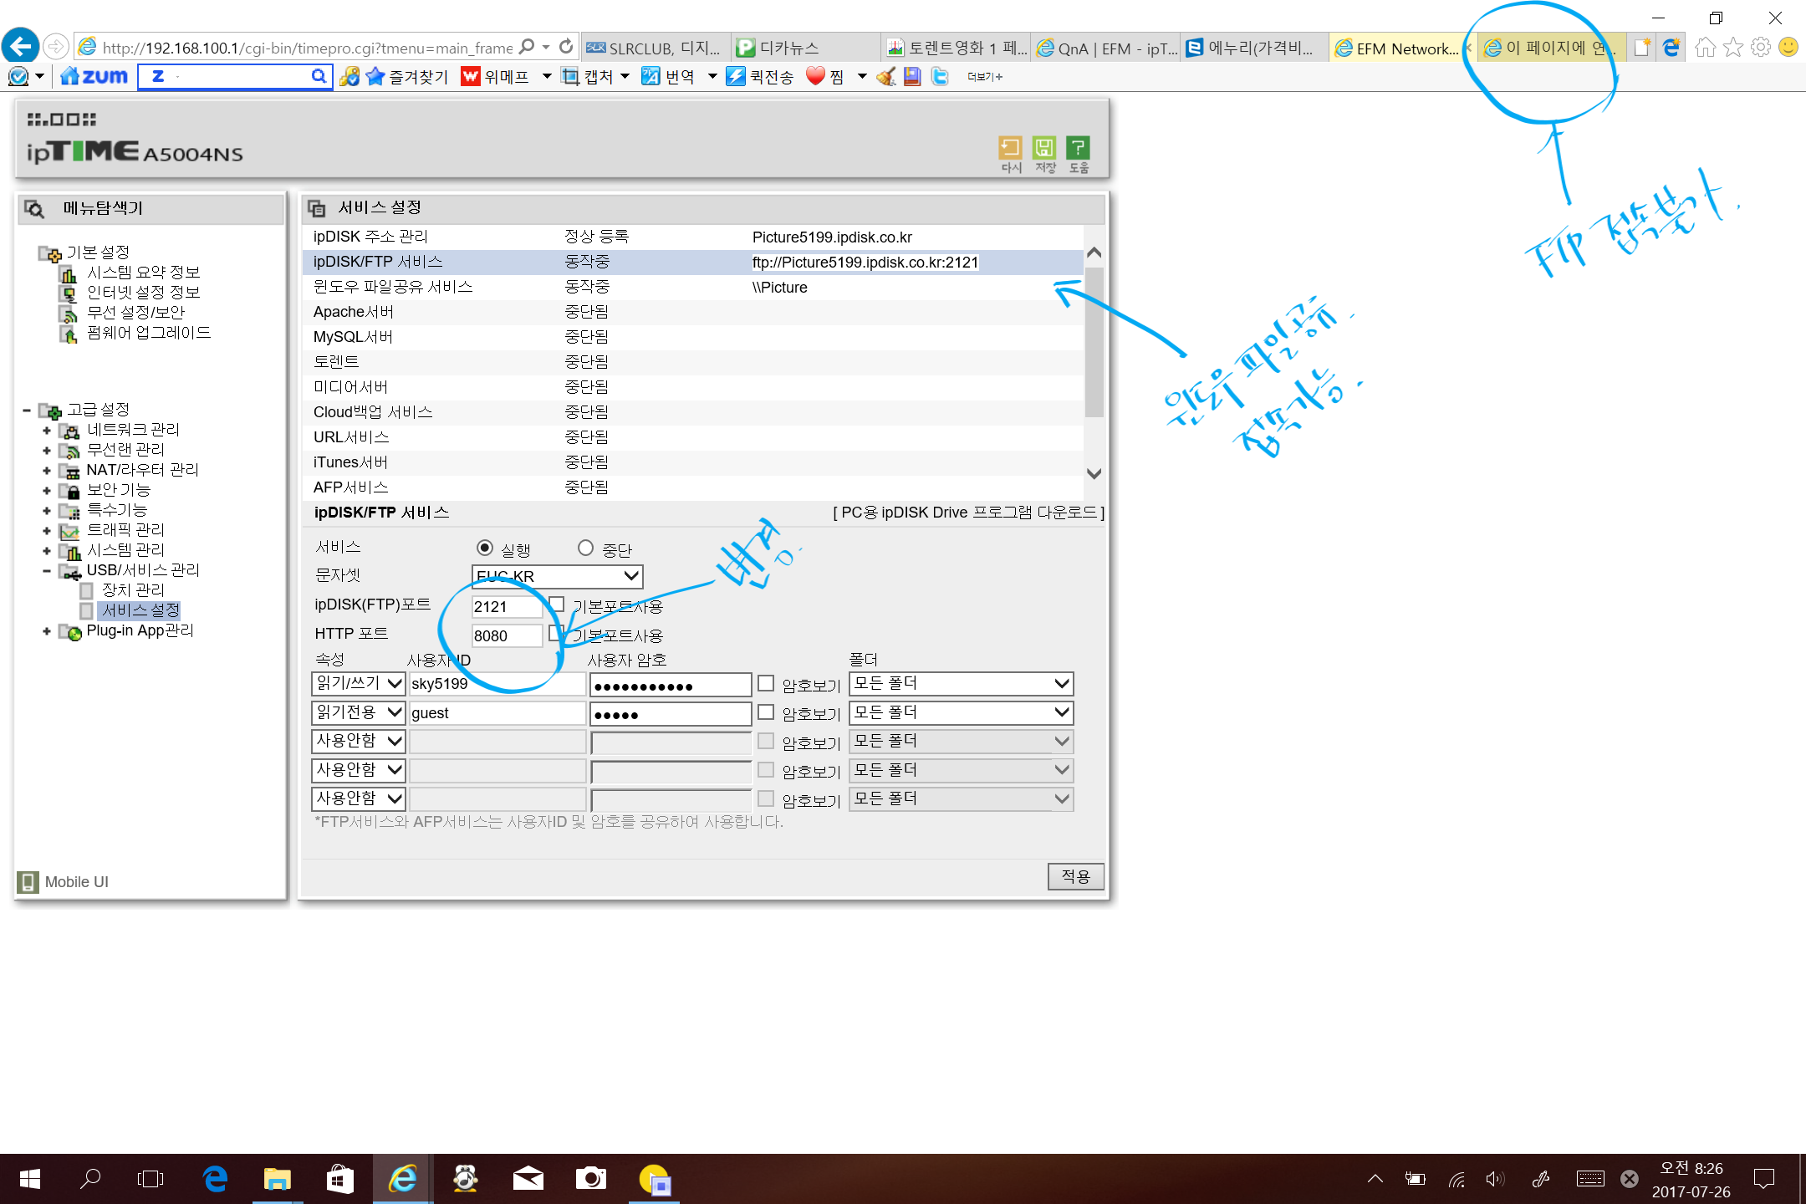This screenshot has height=1204, width=1806.
Task: Click the service list scrollbar down arrow
Action: click(1094, 474)
